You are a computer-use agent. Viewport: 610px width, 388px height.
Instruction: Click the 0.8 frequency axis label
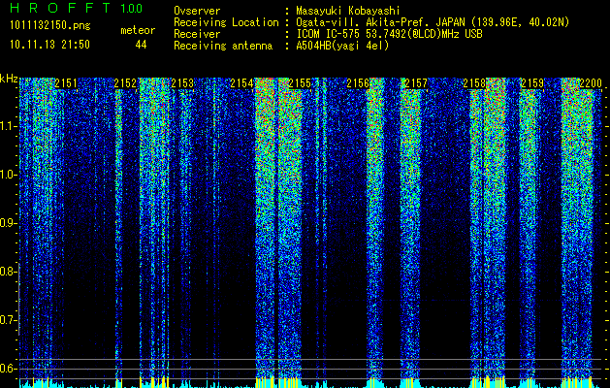coord(8,272)
